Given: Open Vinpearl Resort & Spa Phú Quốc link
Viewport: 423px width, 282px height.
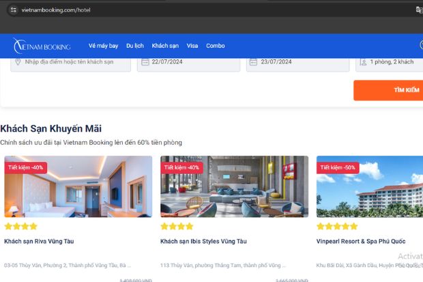Looking at the screenshot, I should (x=361, y=241).
